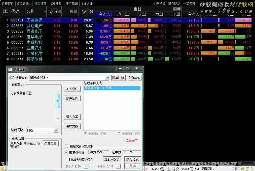Switch to the DDE排名 tab
Screen dimensions: 255x171
(56, 4)
